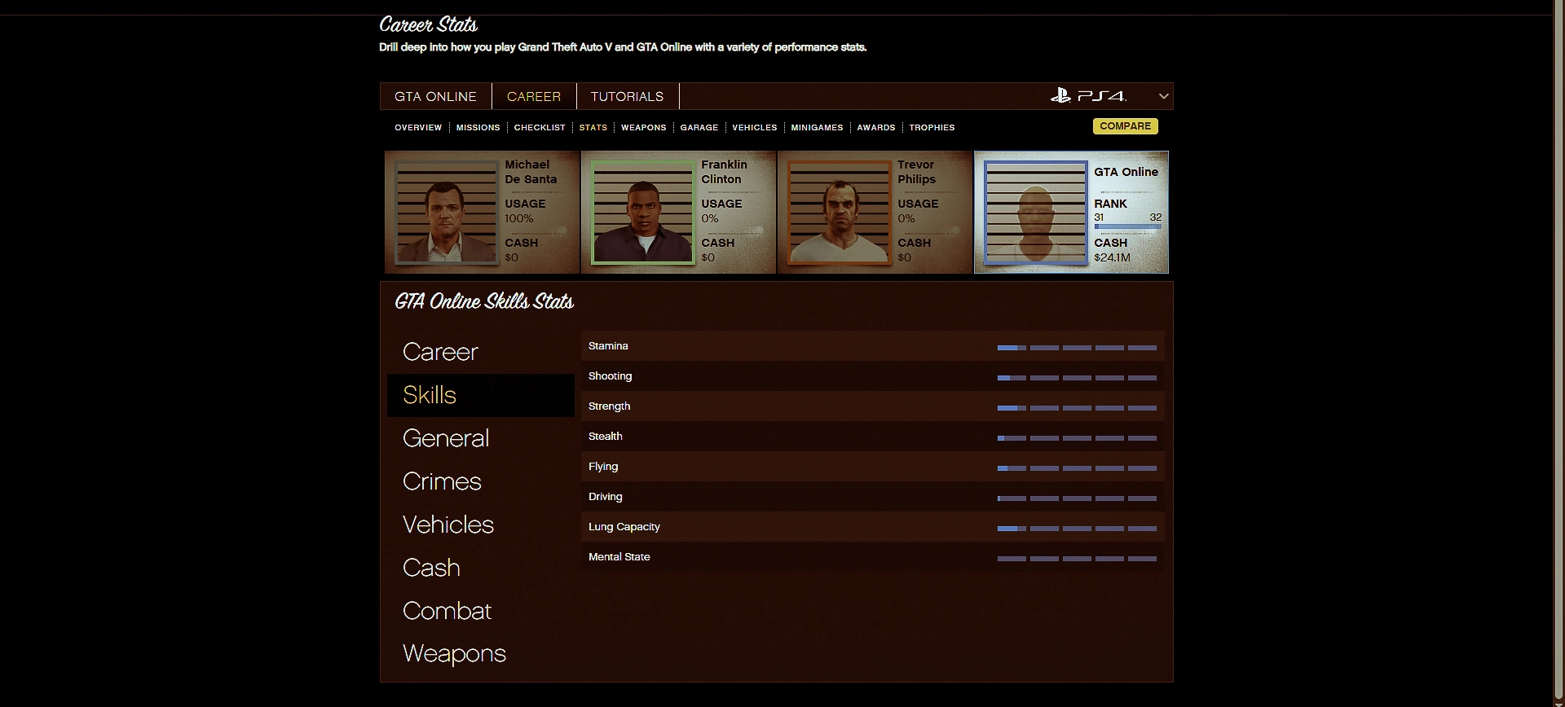Click the Driving label
This screenshot has height=707, width=1565.
click(x=606, y=497)
